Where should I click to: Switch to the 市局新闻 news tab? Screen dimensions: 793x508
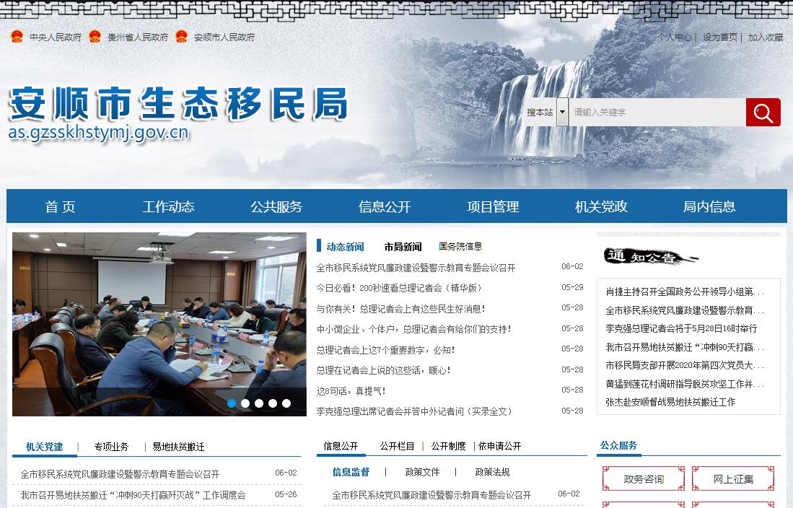[x=403, y=247]
